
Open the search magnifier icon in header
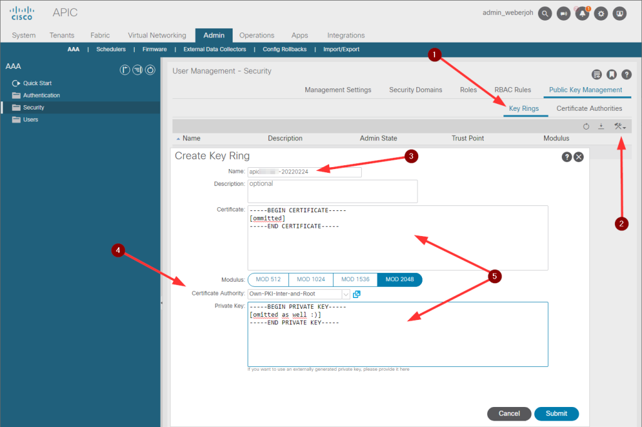point(545,14)
